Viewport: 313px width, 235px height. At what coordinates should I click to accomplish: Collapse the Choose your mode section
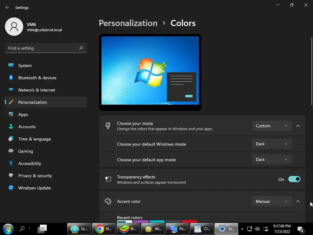click(298, 126)
